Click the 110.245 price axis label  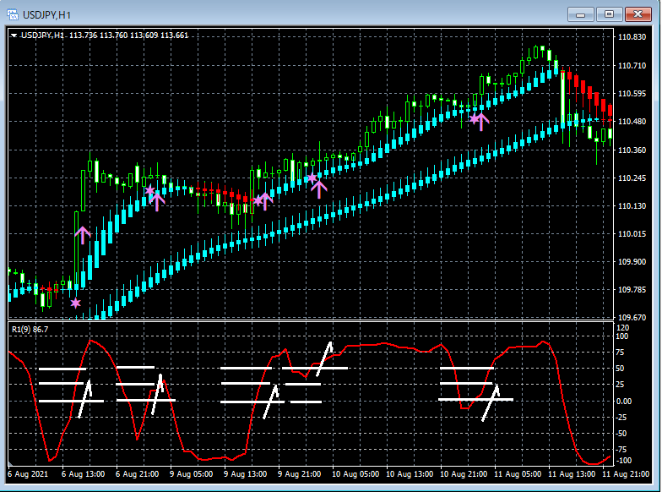tap(632, 178)
